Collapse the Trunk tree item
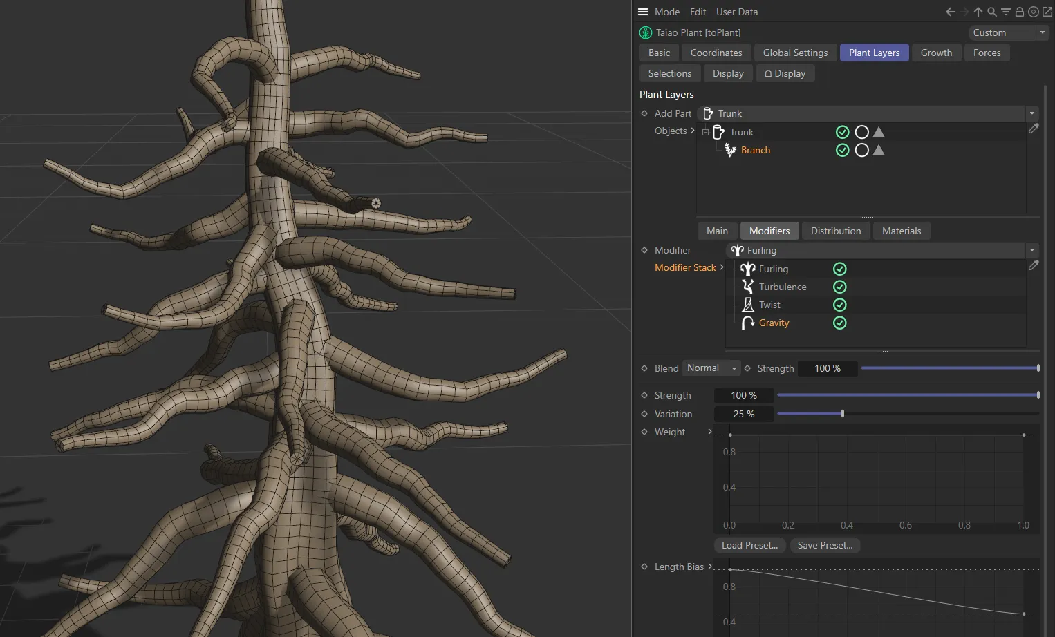The image size is (1055, 637). (705, 132)
